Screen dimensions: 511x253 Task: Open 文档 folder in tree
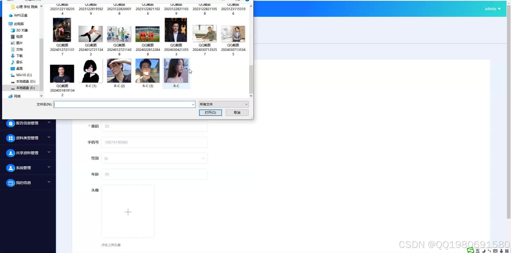click(17, 50)
